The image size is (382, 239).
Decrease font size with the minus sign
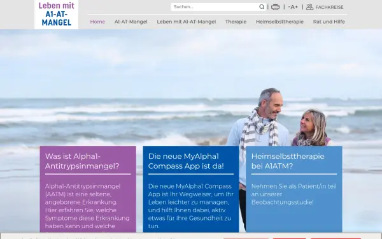click(289, 7)
